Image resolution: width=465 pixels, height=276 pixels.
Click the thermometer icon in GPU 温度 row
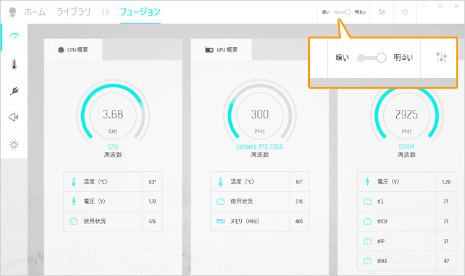[x=220, y=182]
